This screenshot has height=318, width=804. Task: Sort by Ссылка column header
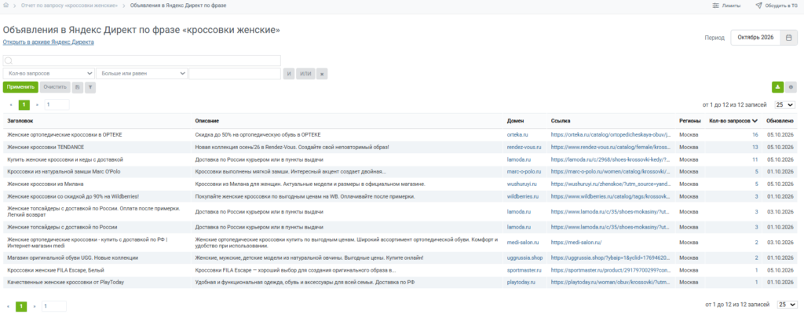coord(561,121)
